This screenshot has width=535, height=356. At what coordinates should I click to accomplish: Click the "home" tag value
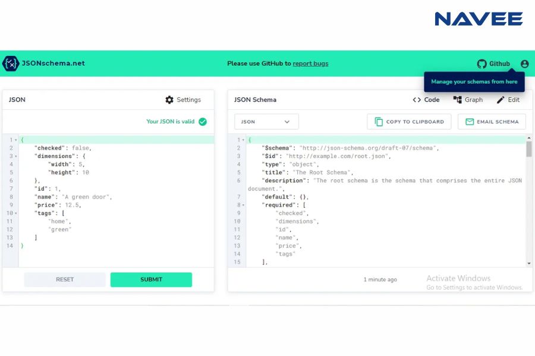(x=59, y=222)
